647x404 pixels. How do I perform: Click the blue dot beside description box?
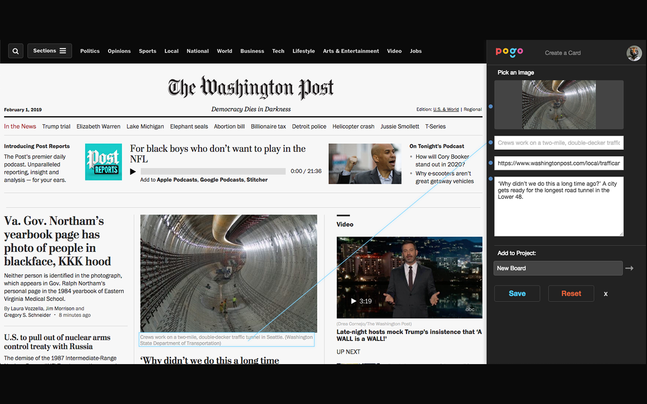pos(490,179)
